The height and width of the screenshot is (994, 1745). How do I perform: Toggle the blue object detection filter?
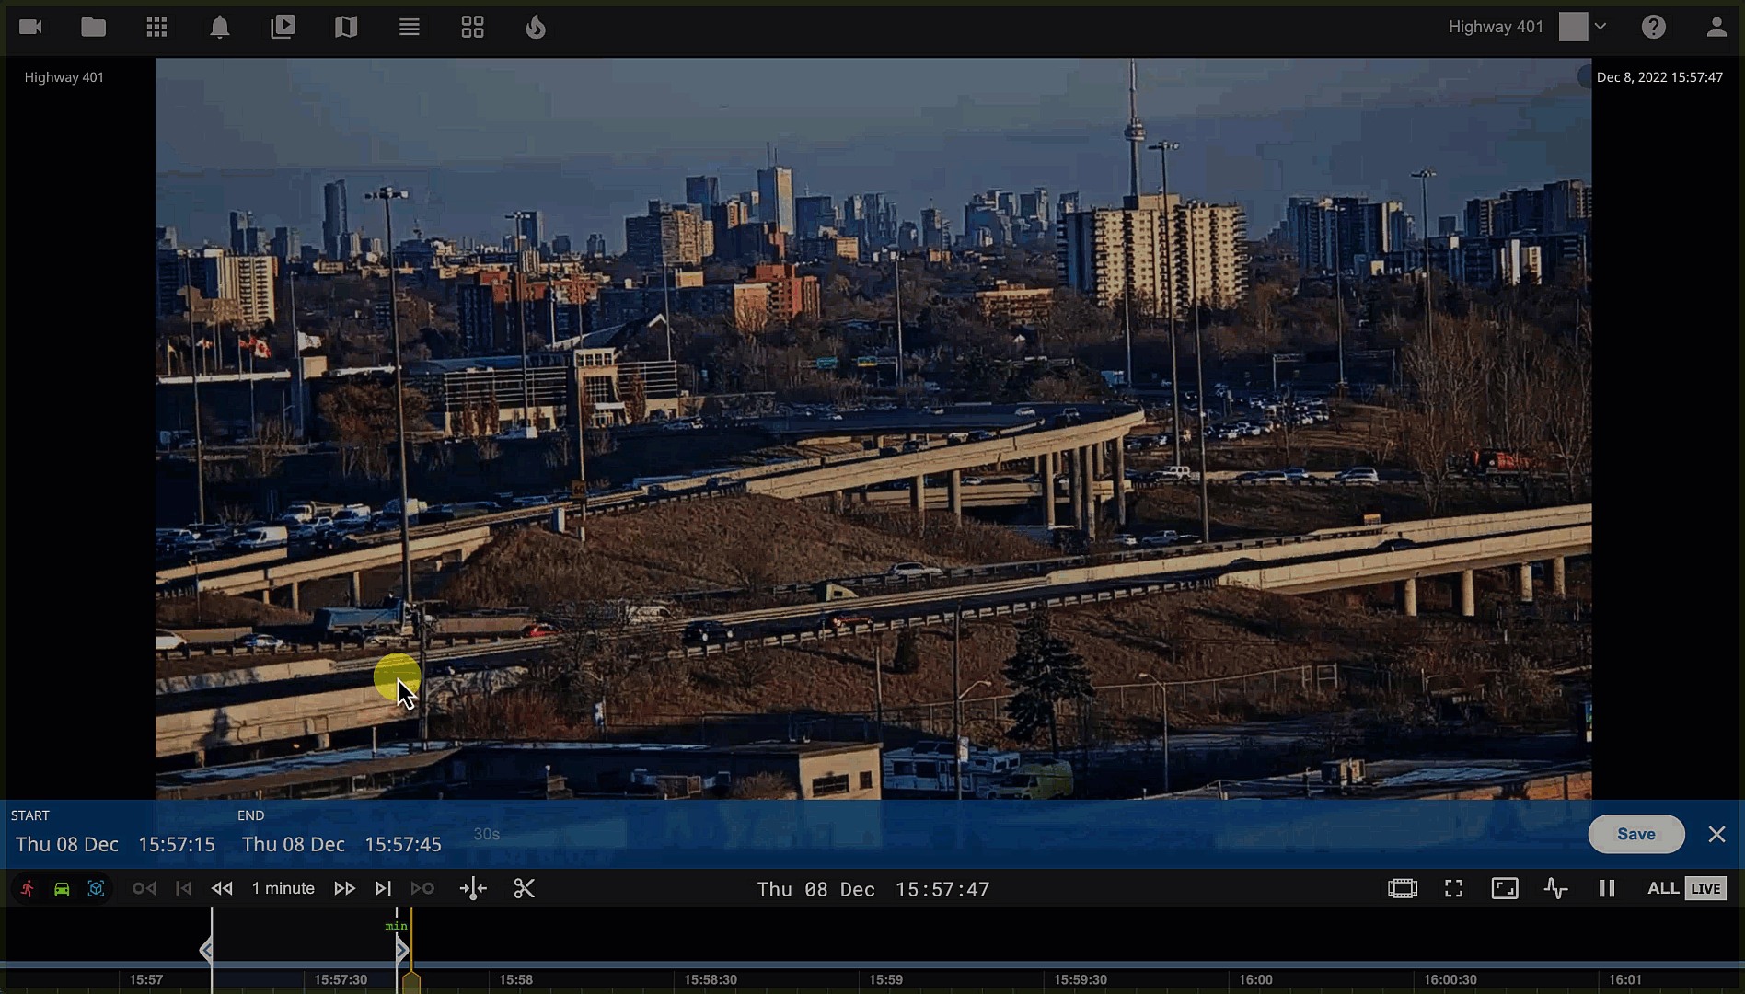tap(96, 888)
